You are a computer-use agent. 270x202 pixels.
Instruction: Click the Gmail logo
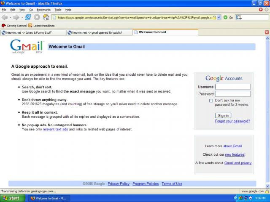coord(27,47)
